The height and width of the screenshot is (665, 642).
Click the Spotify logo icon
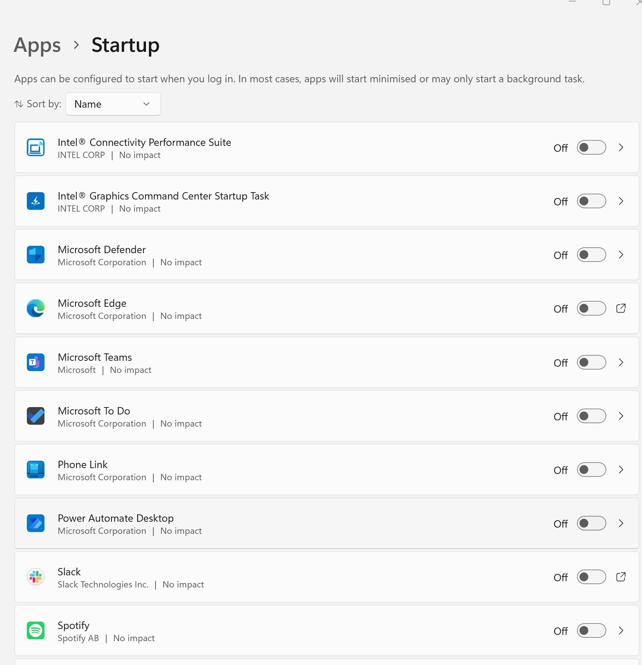point(36,630)
